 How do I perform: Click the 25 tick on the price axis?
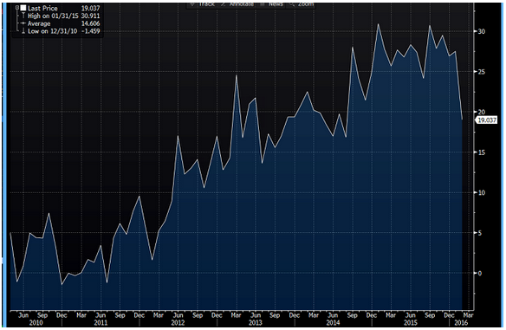pyautogui.click(x=482, y=72)
